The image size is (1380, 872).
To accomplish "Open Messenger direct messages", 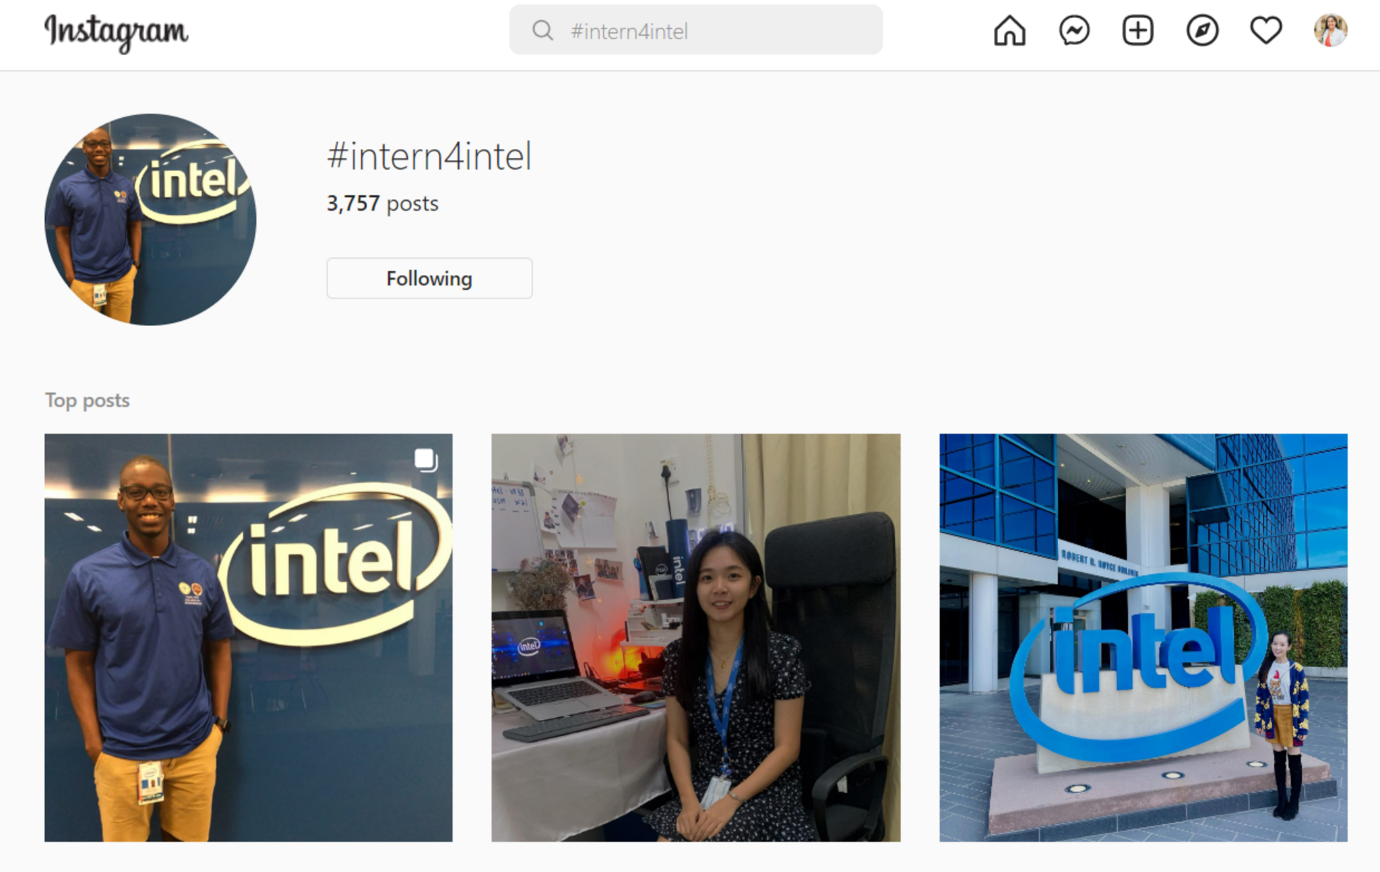I will [1073, 31].
